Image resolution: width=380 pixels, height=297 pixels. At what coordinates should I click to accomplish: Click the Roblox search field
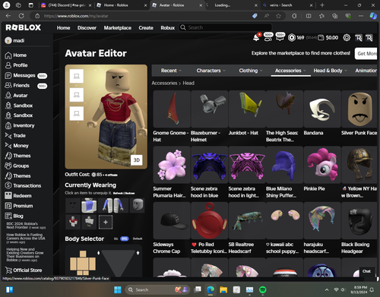click(x=226, y=27)
